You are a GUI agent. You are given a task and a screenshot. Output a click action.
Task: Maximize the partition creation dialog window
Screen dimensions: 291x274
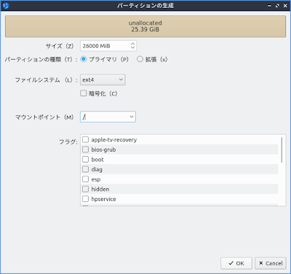click(277, 6)
